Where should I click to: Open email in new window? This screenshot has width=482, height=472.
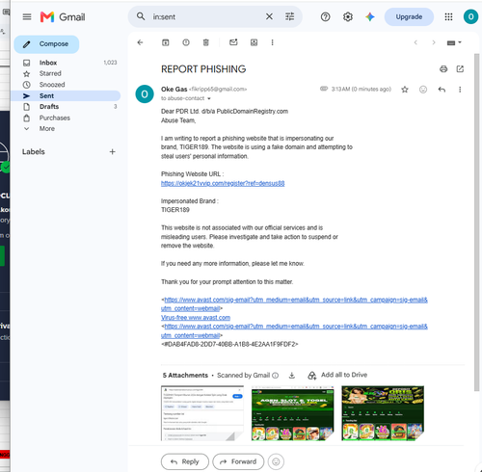[460, 68]
